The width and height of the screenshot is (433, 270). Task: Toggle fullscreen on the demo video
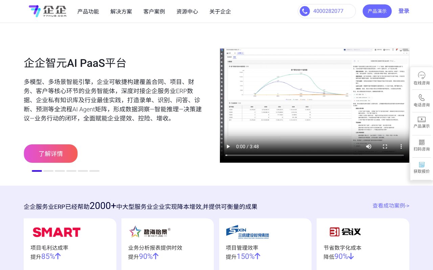pyautogui.click(x=385, y=146)
